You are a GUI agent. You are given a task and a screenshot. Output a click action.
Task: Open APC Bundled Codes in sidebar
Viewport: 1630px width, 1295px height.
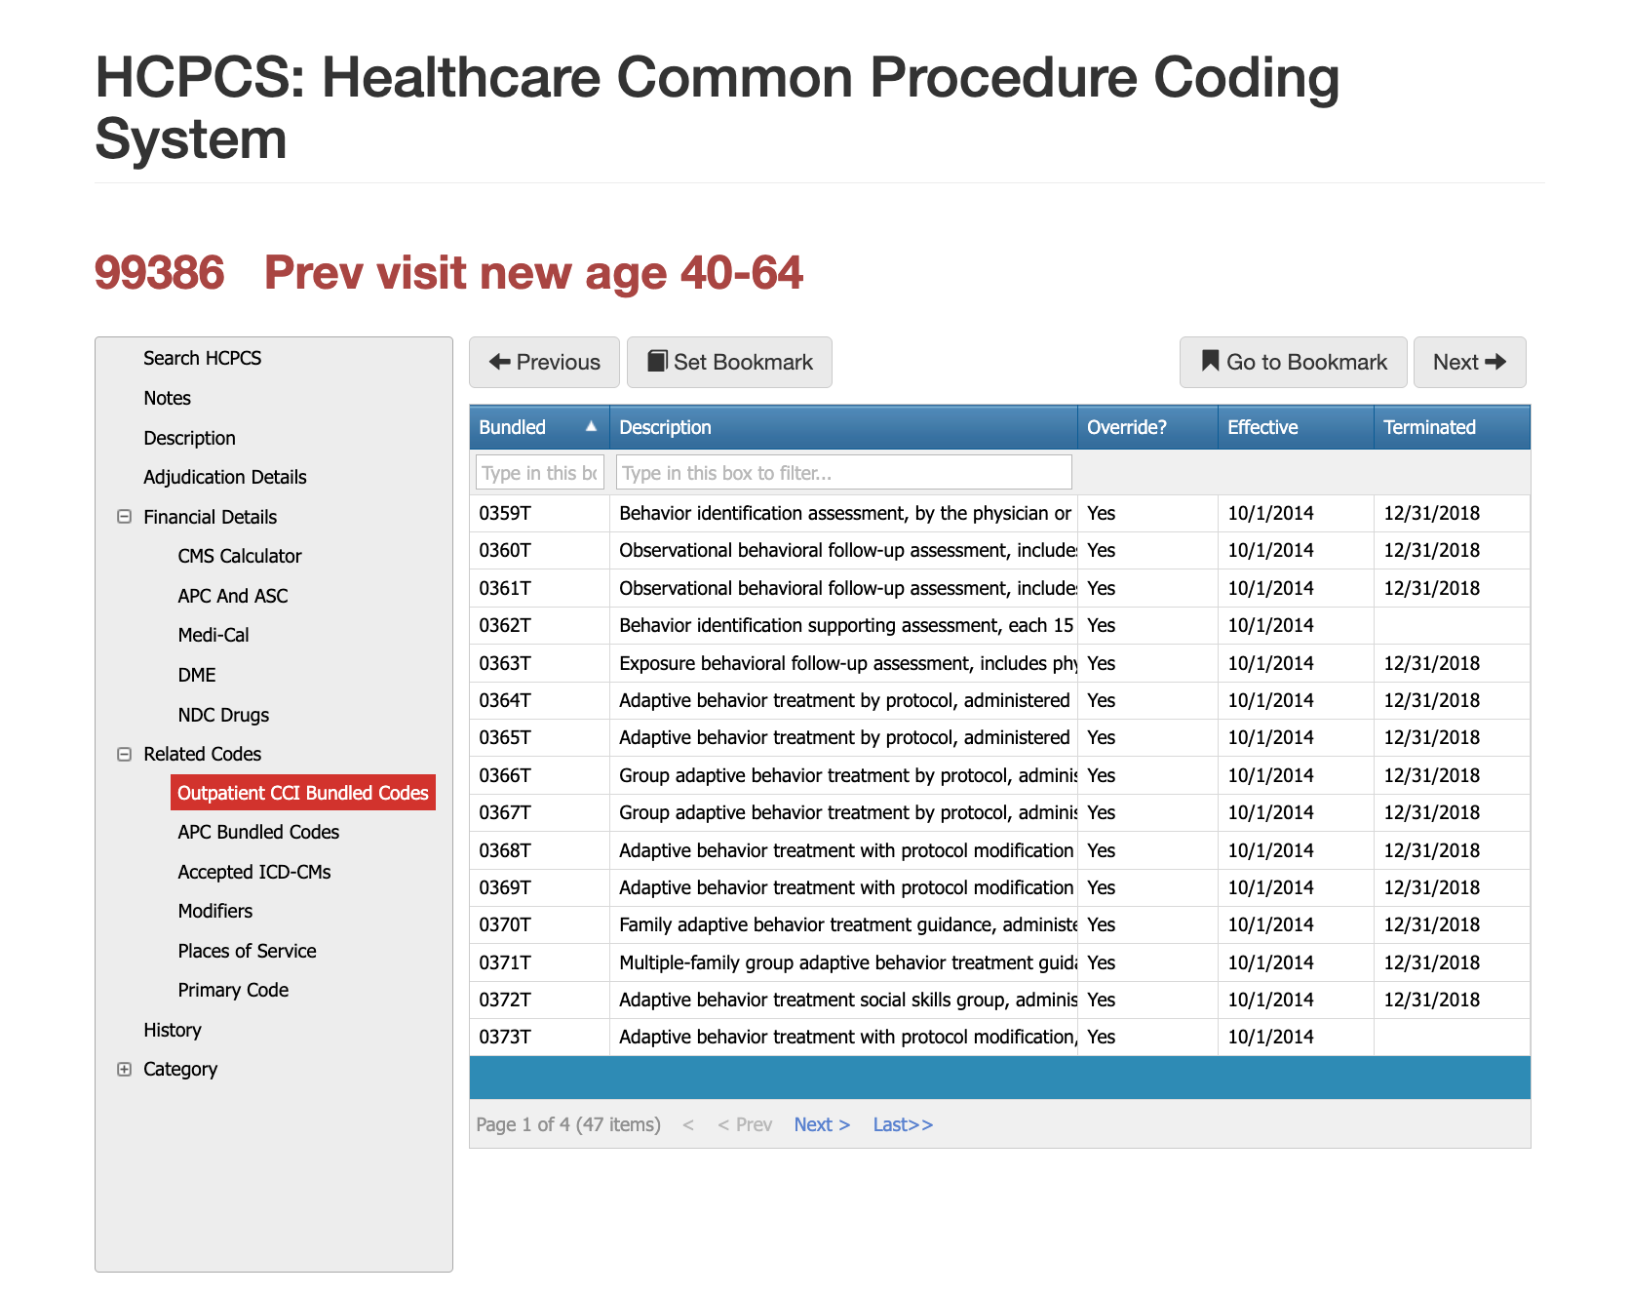pos(258,832)
